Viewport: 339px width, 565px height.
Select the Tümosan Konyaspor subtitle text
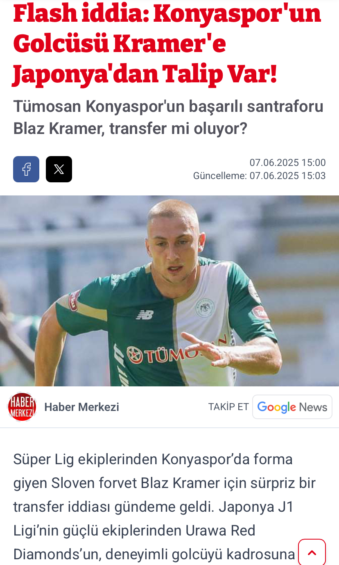point(168,118)
